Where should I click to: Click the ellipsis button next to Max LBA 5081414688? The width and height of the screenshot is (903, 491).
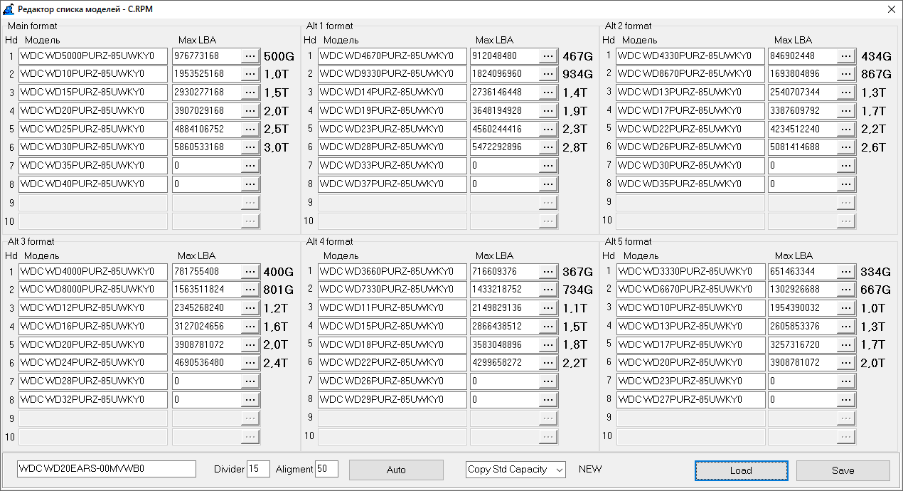846,147
